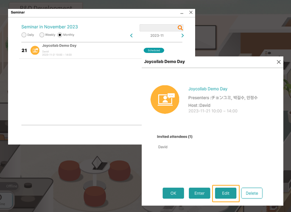Minimize the Seminar window
Screen dimensions: 291x212
point(182,13)
